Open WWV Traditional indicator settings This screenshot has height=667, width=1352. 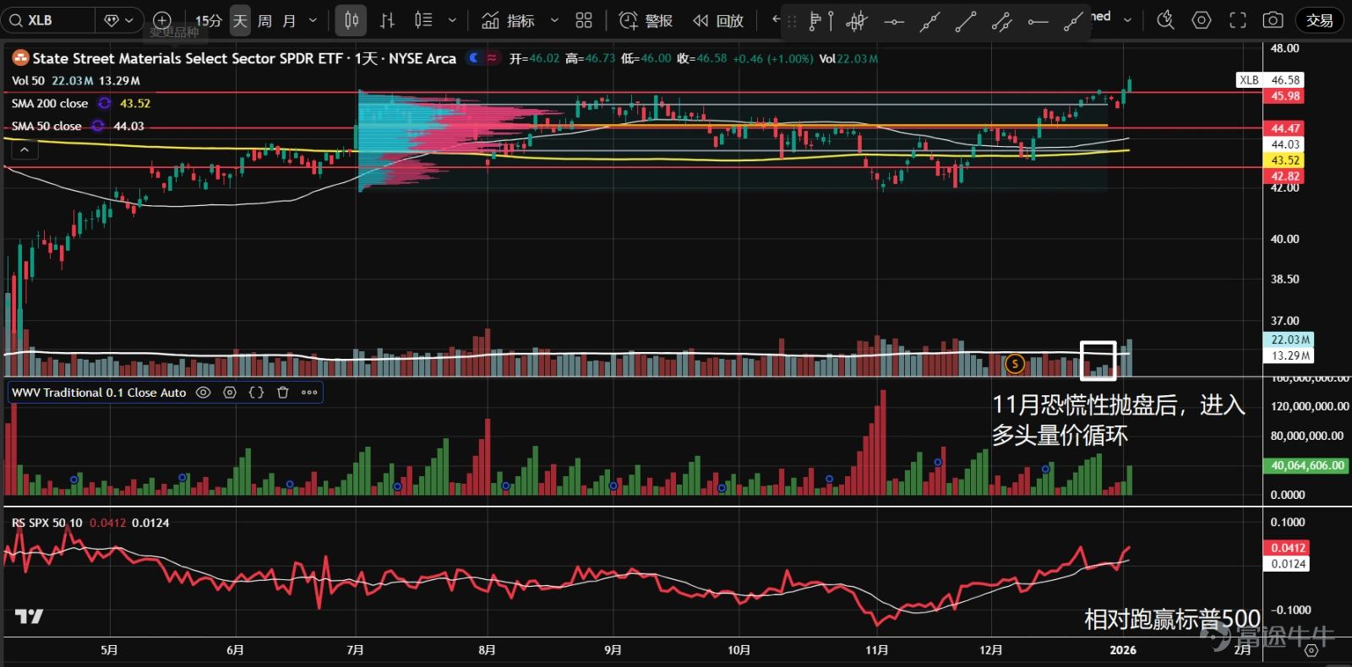(x=230, y=393)
